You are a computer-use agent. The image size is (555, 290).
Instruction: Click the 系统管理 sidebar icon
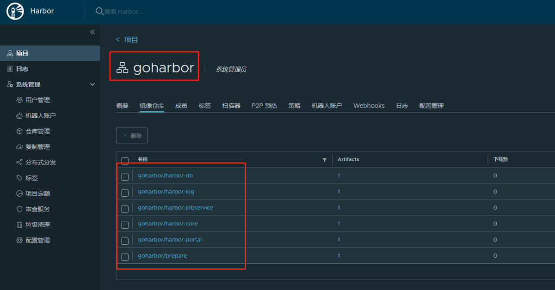pos(10,85)
